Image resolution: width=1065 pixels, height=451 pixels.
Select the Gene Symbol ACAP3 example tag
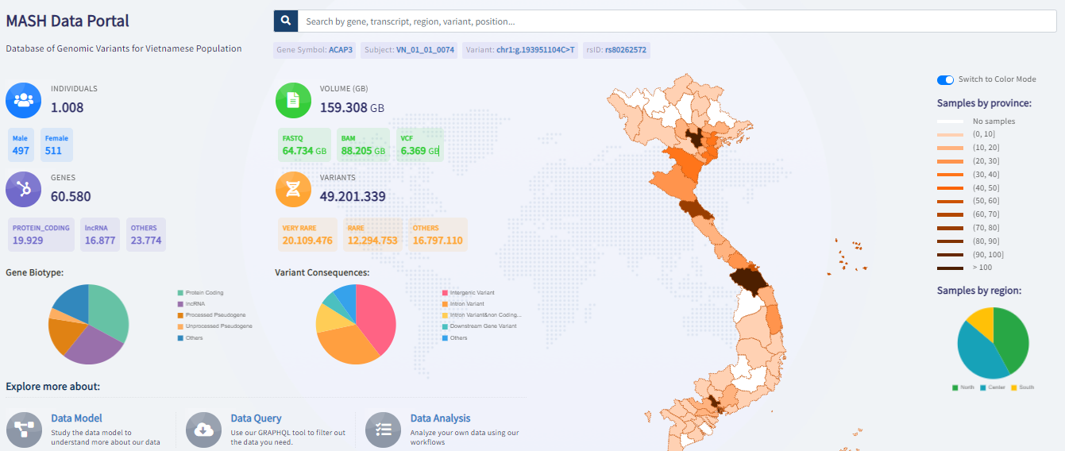tap(314, 49)
